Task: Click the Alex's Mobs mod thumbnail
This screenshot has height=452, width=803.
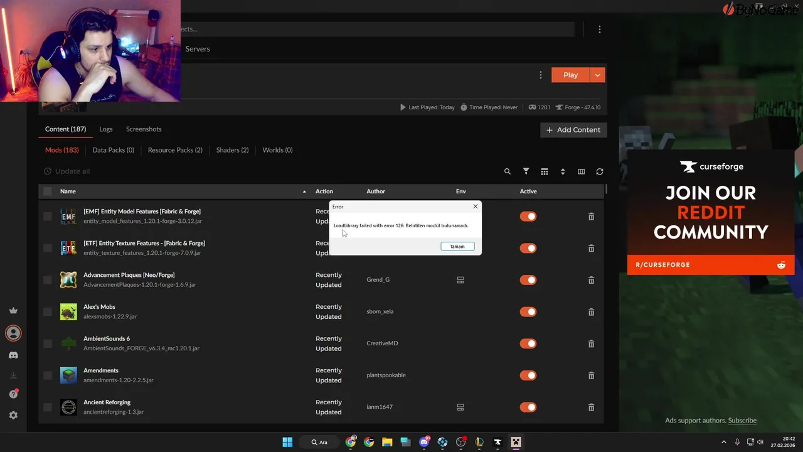Action: 68,311
